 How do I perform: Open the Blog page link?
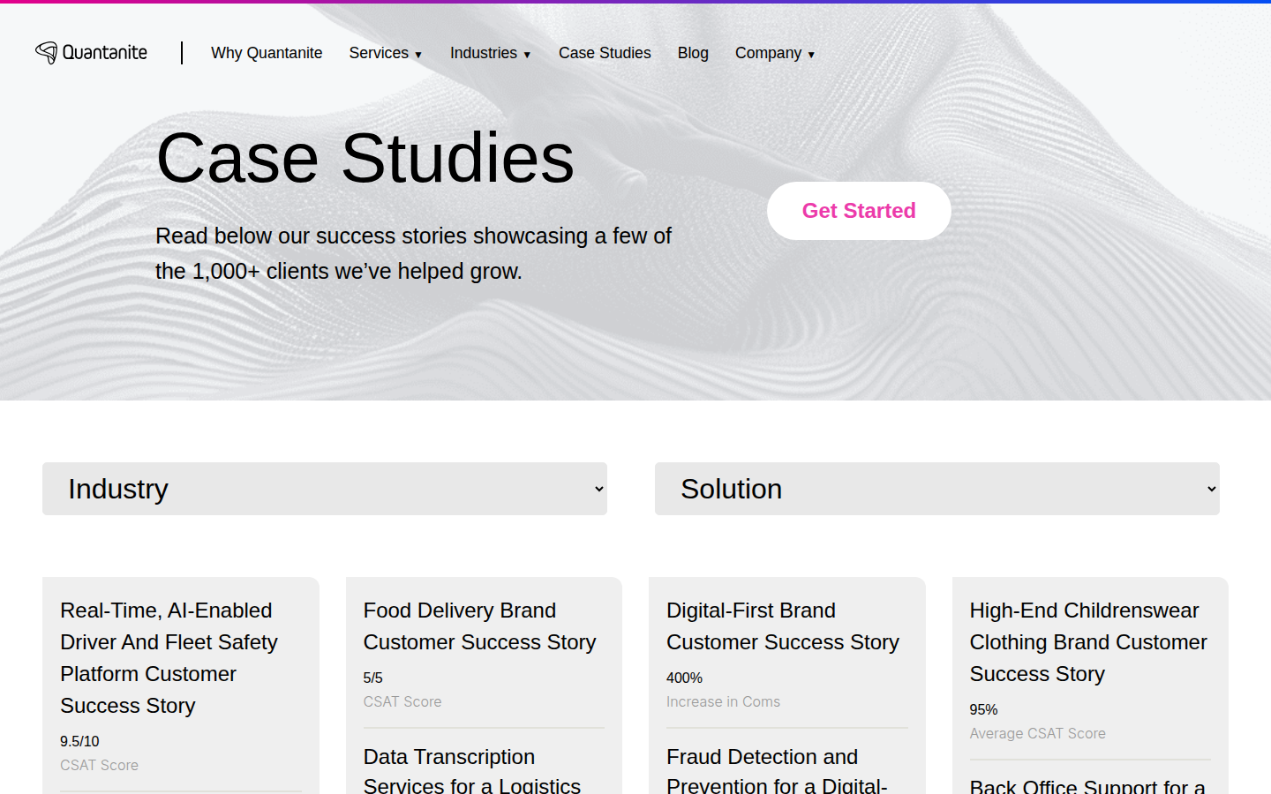point(693,53)
